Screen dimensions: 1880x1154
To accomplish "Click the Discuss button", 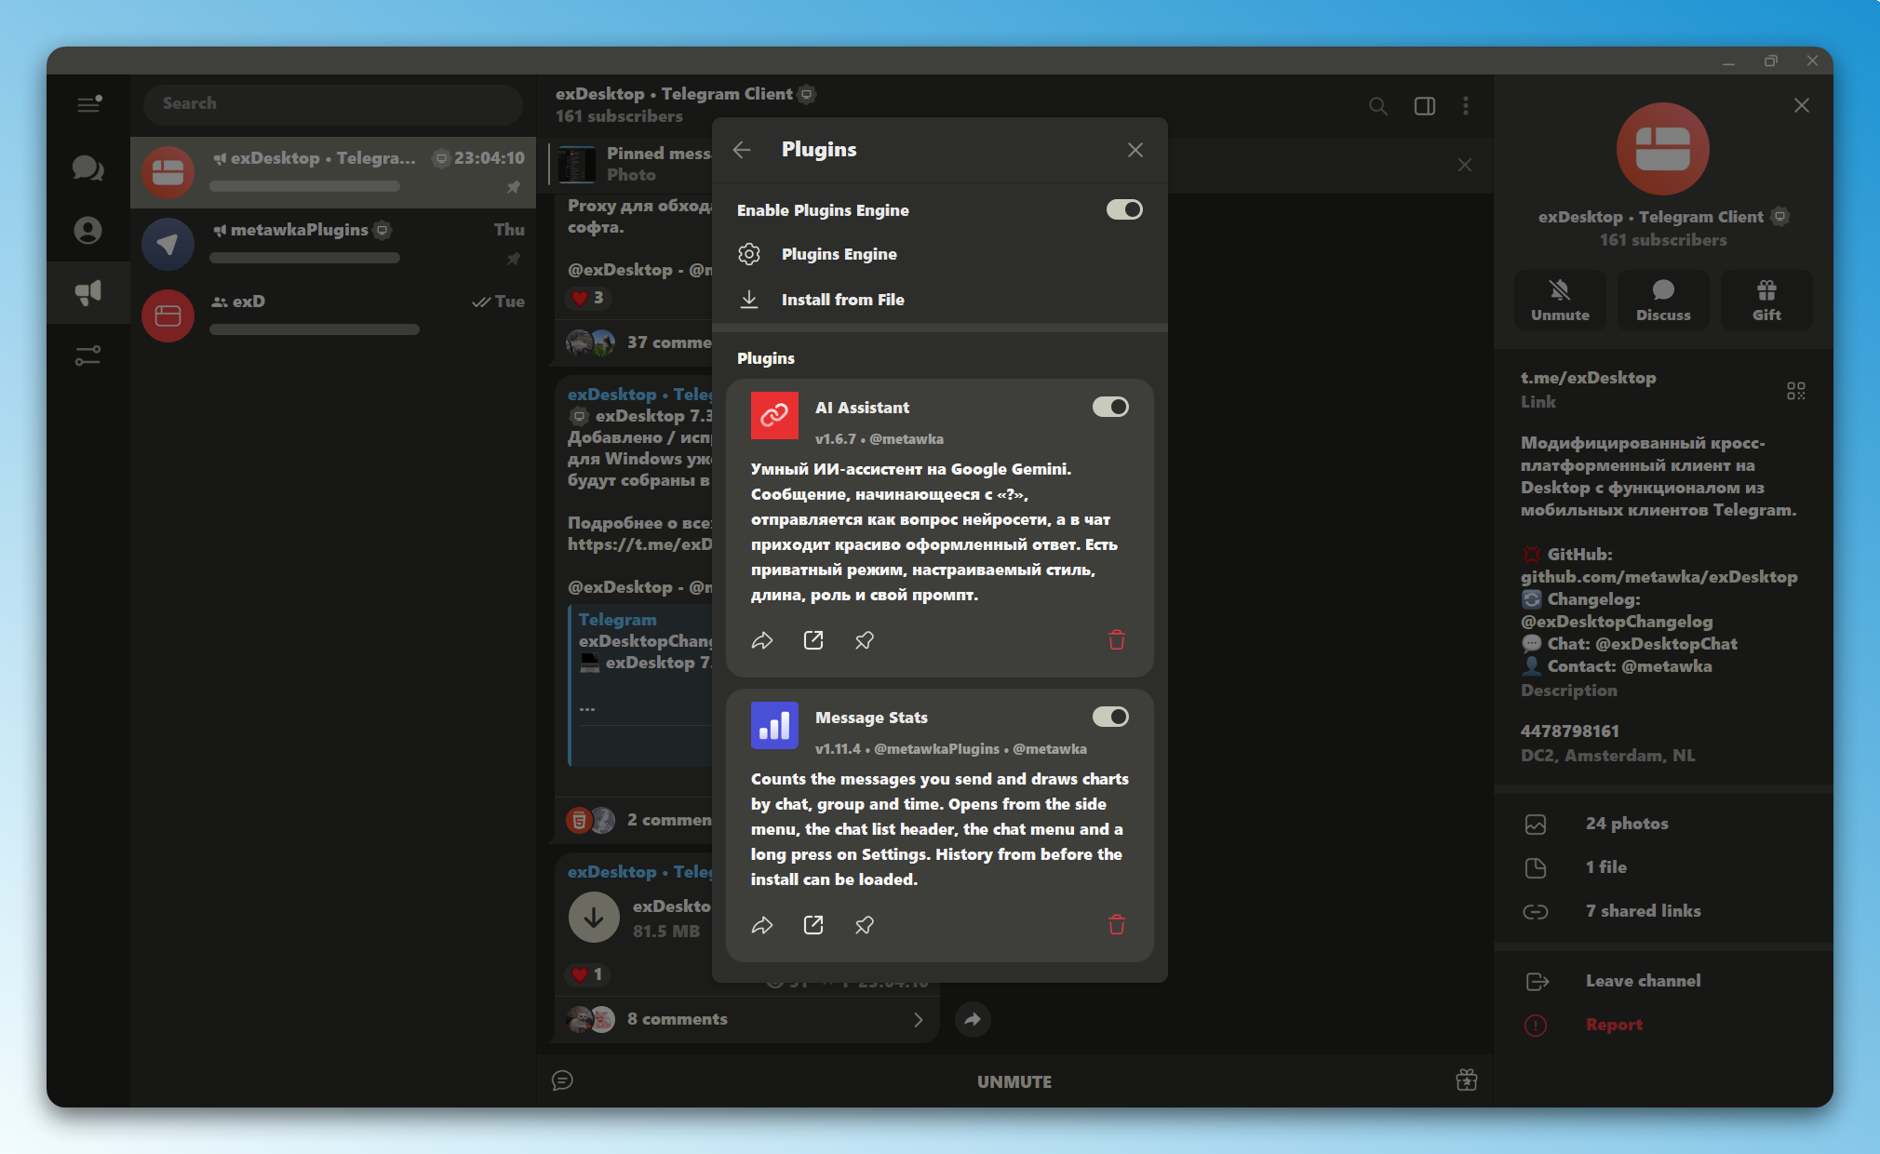I will 1663,301.
